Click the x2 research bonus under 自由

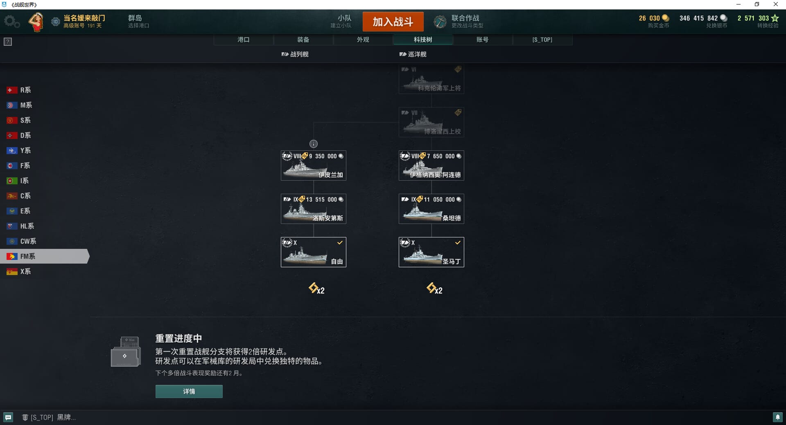pos(316,289)
